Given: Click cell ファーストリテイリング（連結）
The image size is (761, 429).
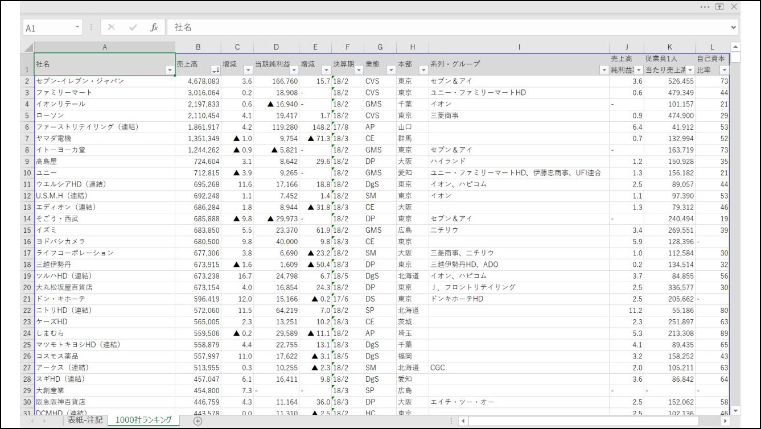Looking at the screenshot, I should click(x=105, y=127).
